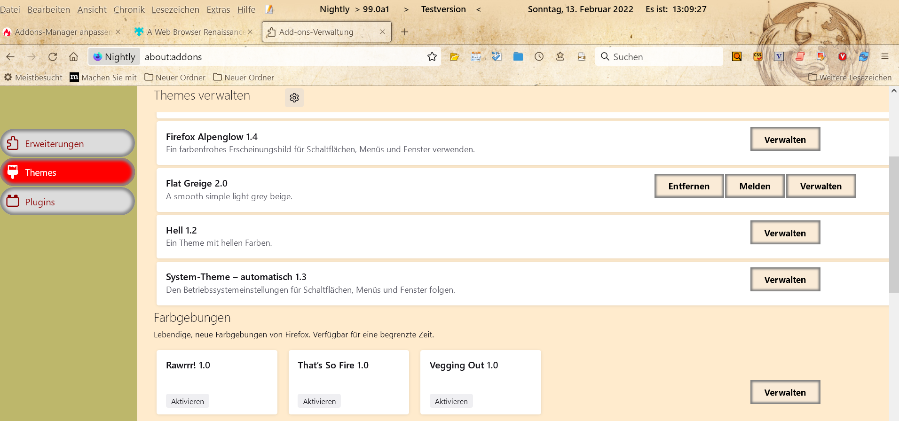The image size is (899, 421).
Task: Click Verwalten for Flat Greige
Action: tap(821, 186)
